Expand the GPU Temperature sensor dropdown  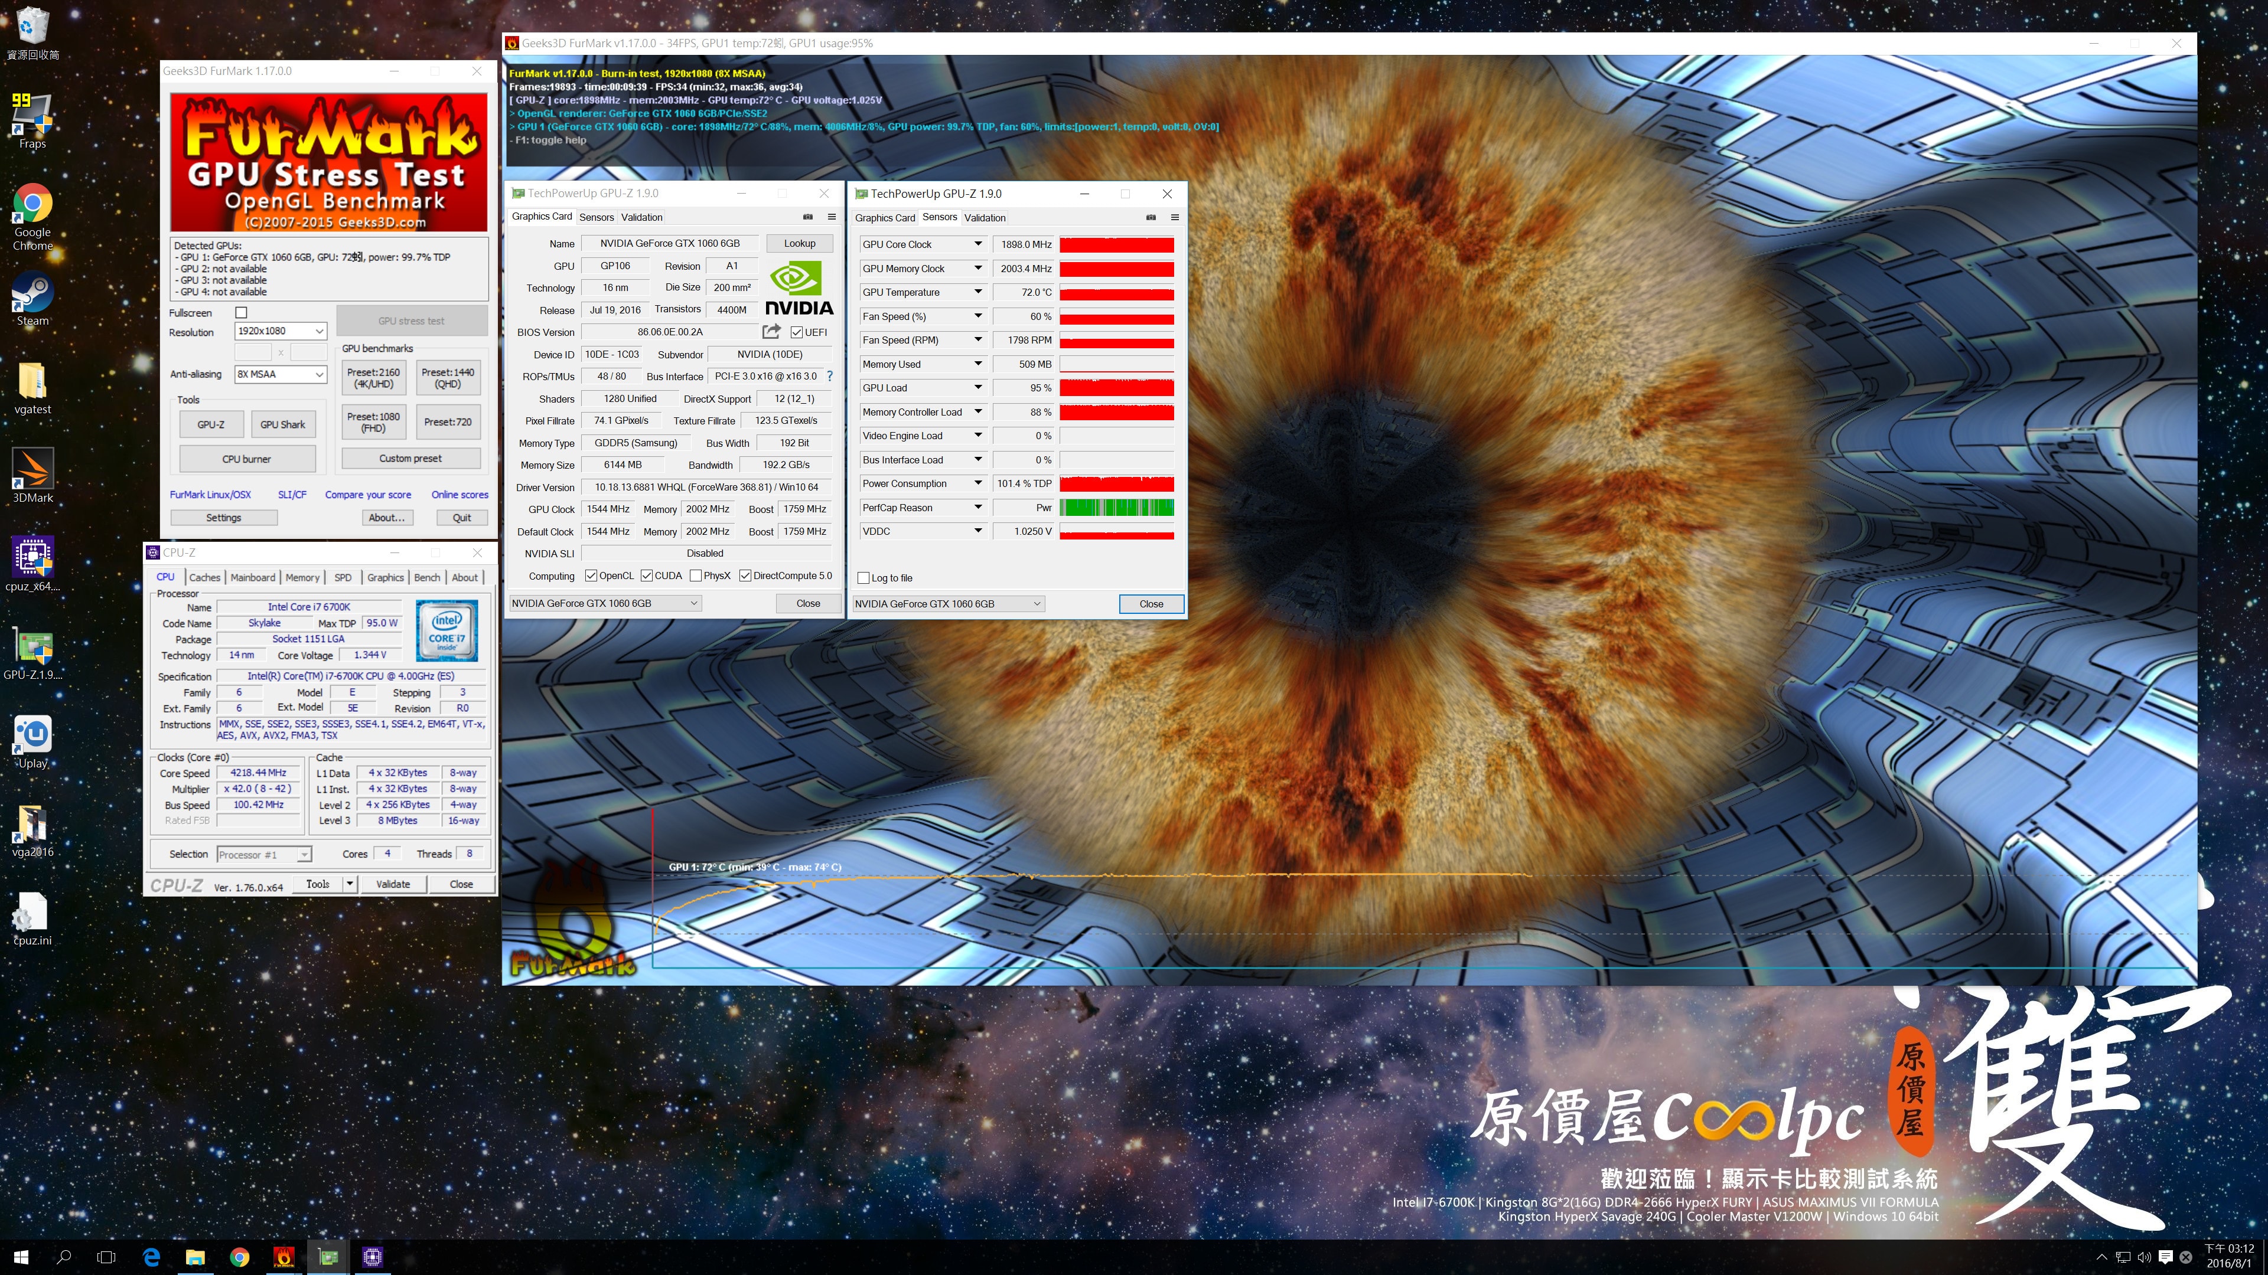point(977,292)
